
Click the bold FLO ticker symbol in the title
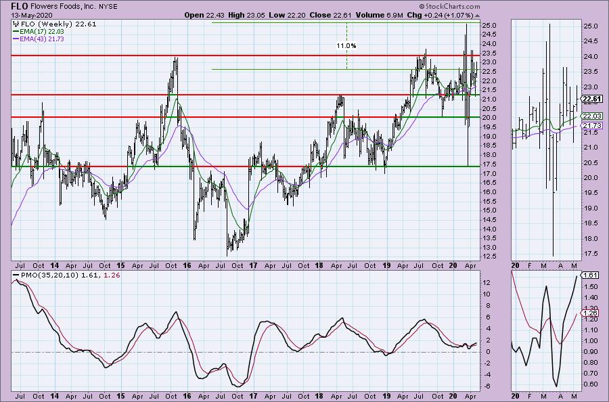pos(19,7)
